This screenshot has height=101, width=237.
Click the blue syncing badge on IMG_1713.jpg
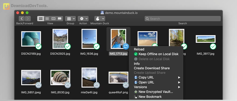pos(126,46)
